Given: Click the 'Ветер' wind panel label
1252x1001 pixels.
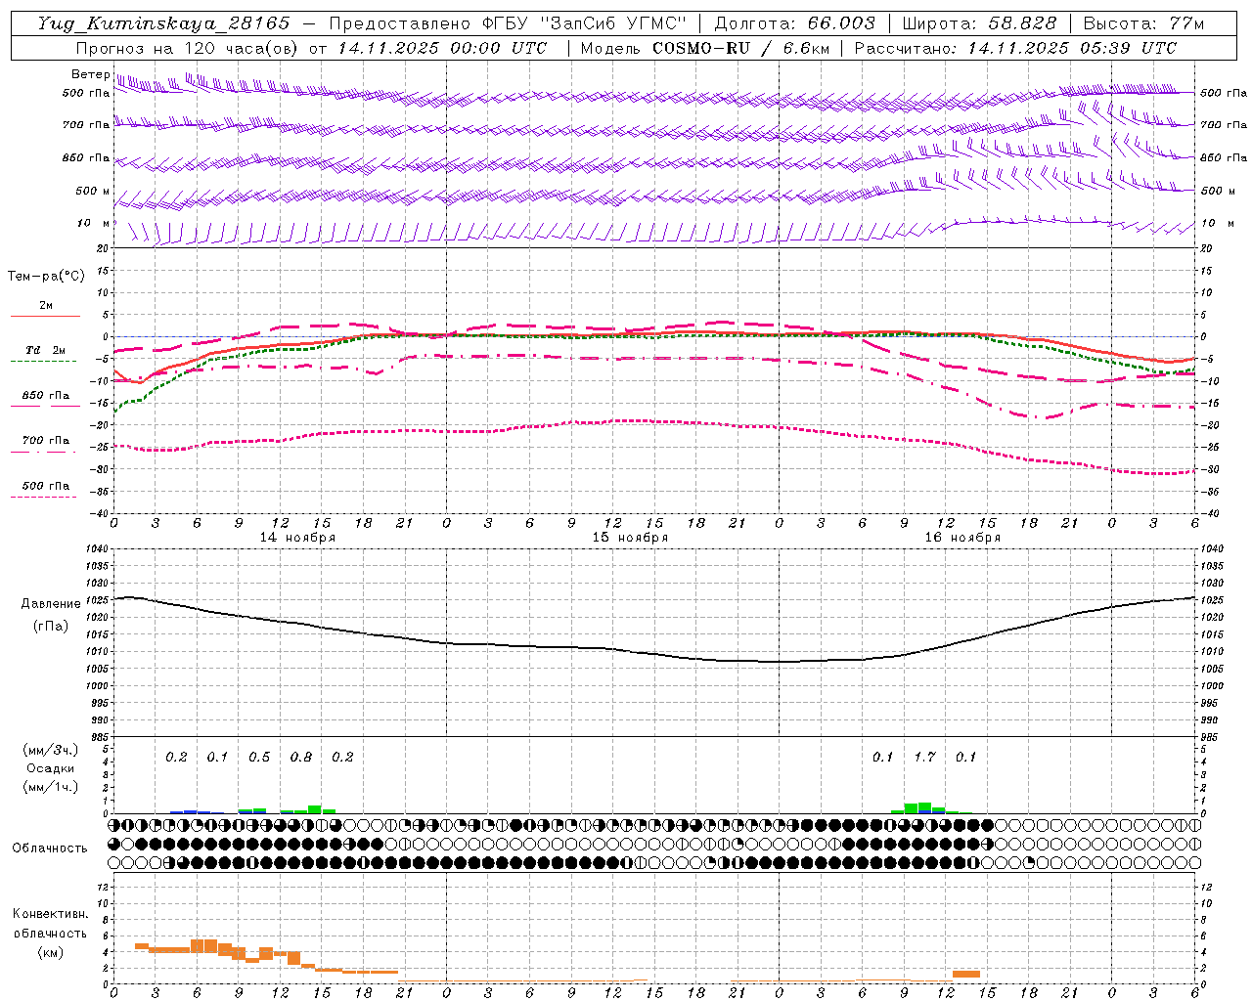Looking at the screenshot, I should (90, 74).
